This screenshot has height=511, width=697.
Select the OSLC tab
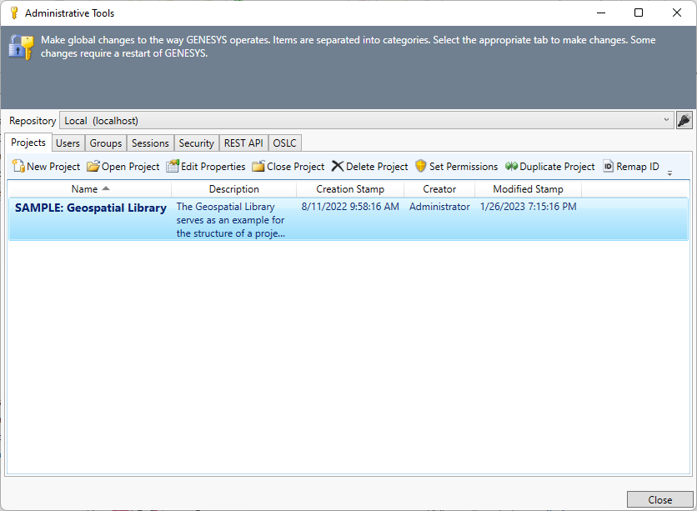coord(283,143)
